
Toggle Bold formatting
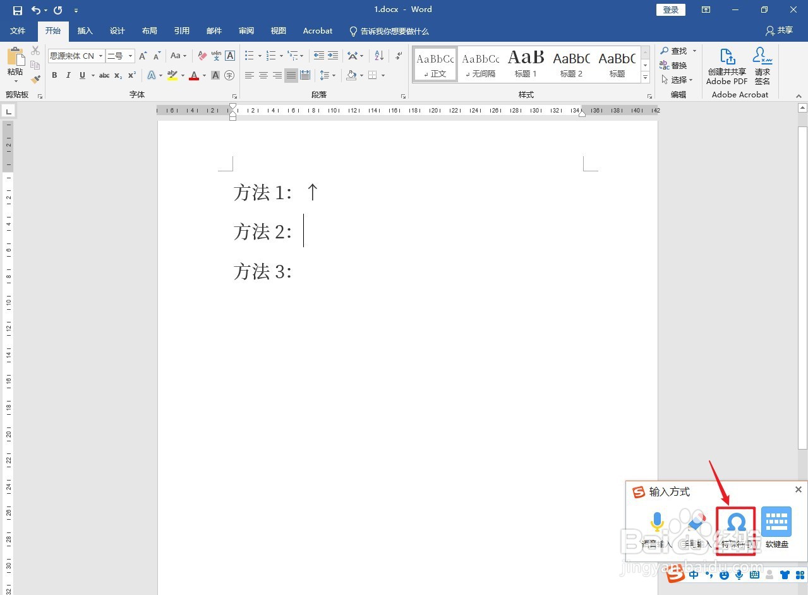point(54,75)
